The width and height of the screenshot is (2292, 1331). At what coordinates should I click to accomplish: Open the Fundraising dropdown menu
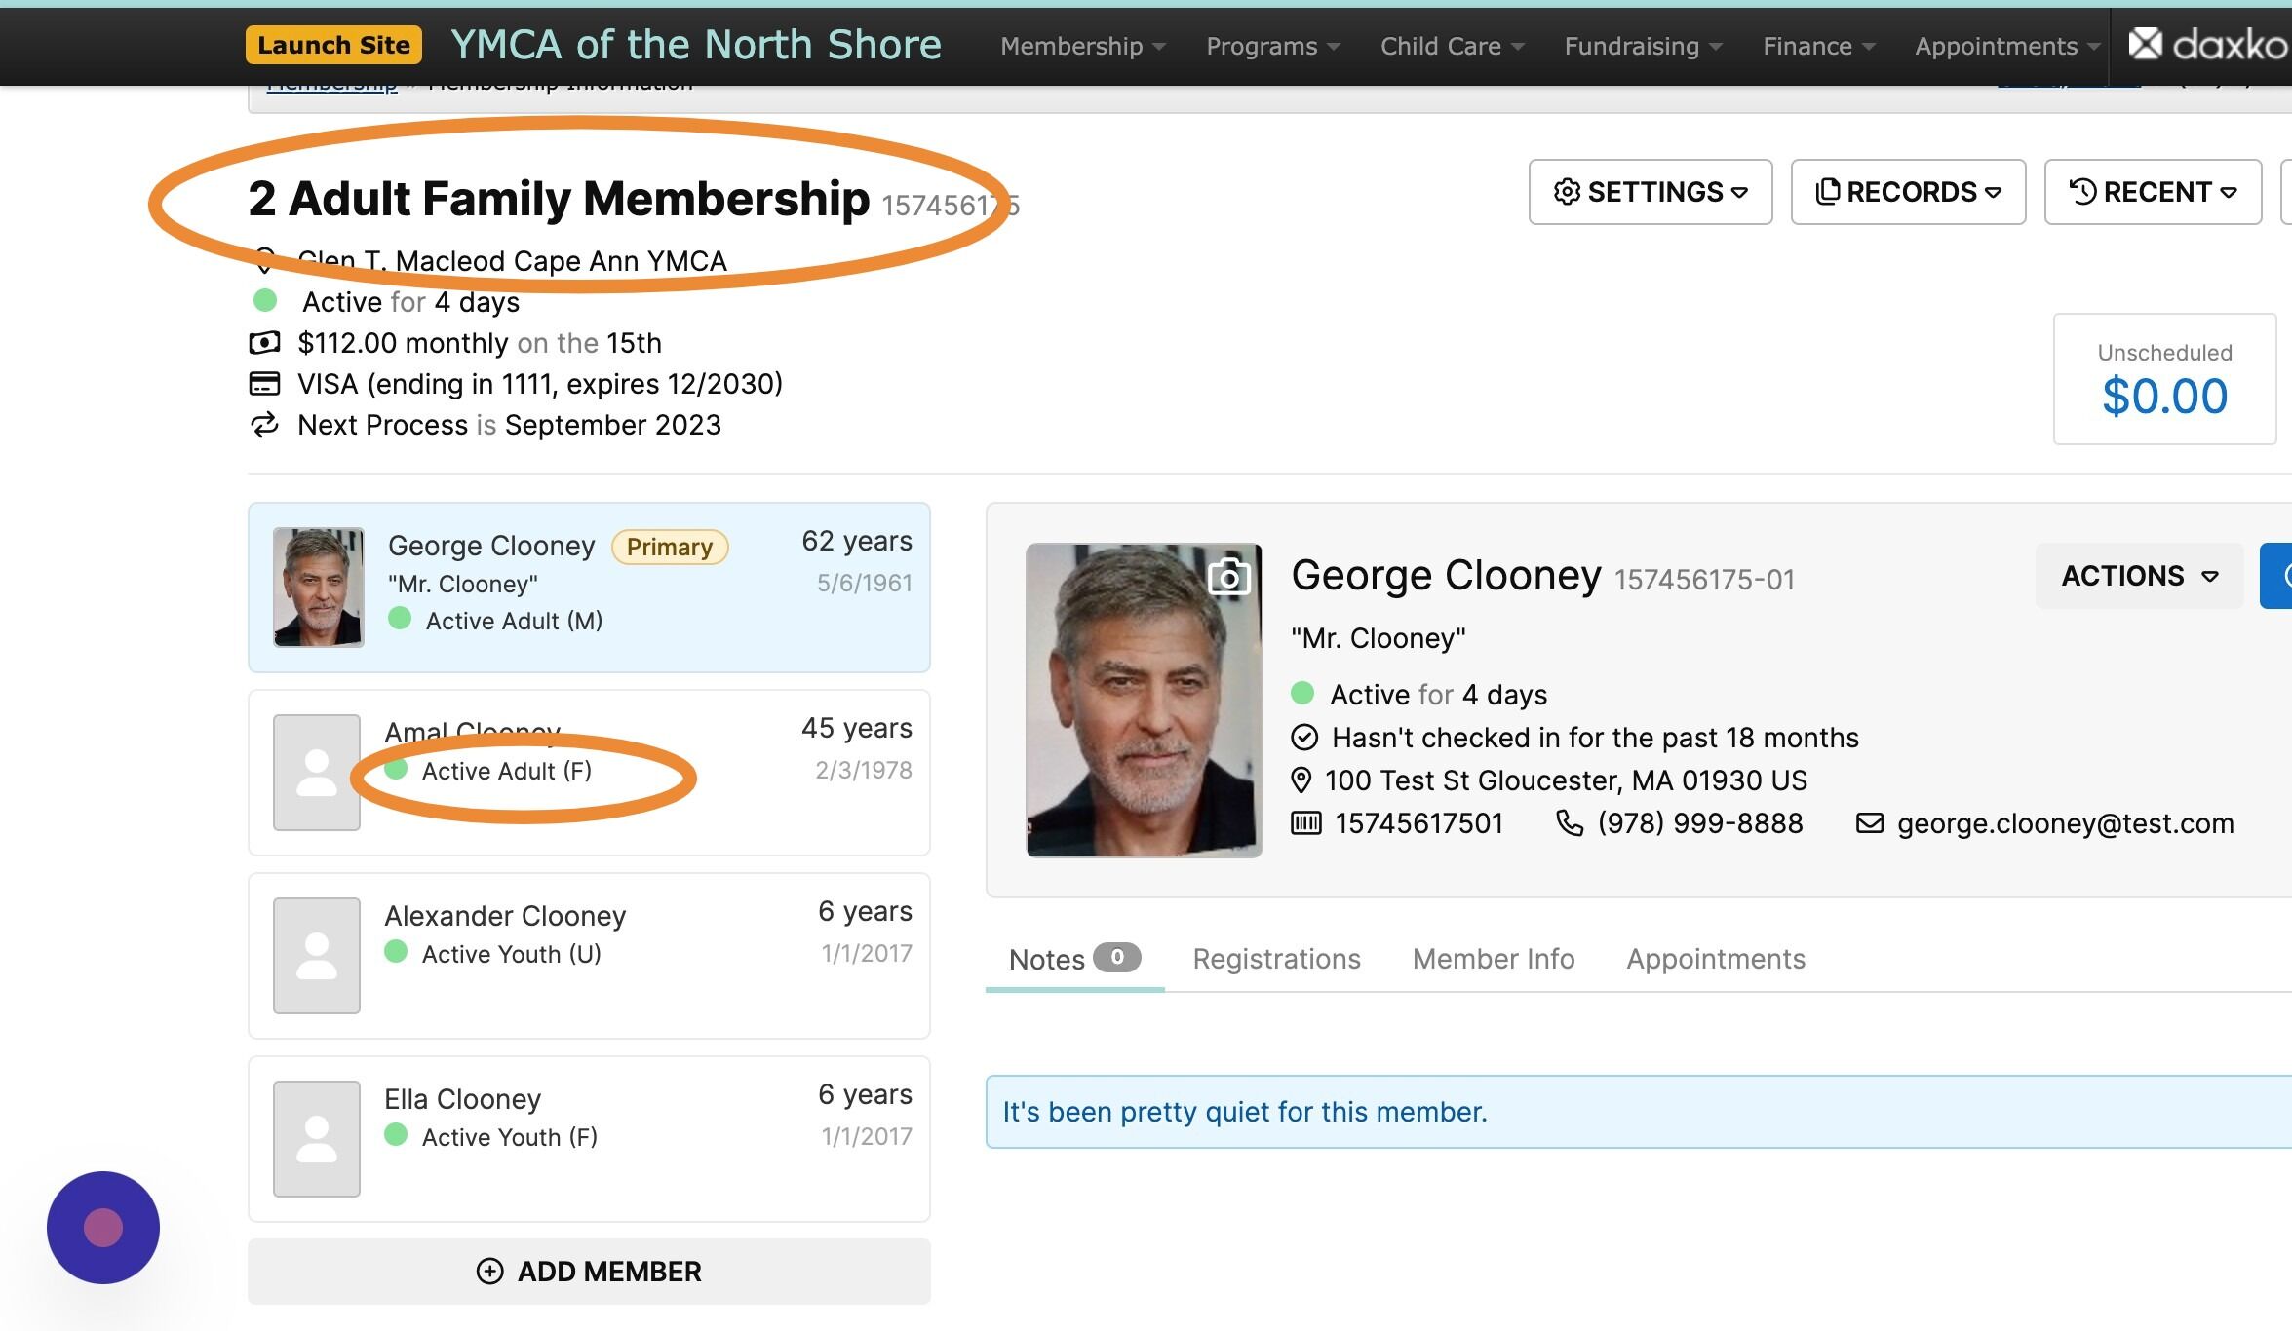(1643, 46)
